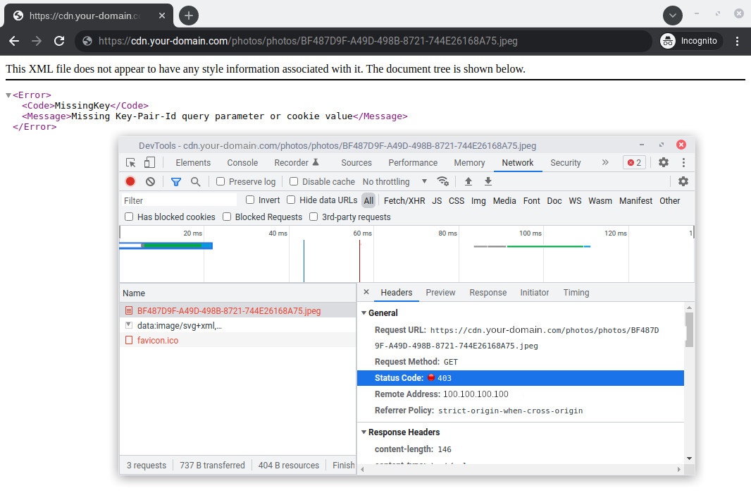751x498 pixels.
Task: Enable the Preserve log checkbox
Action: 221,181
